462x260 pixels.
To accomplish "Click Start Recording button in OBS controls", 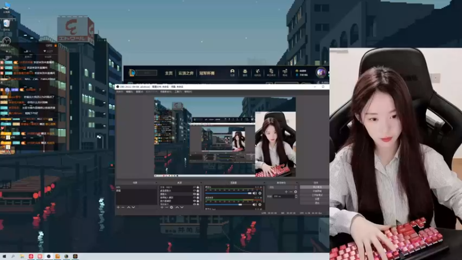I will (315, 191).
